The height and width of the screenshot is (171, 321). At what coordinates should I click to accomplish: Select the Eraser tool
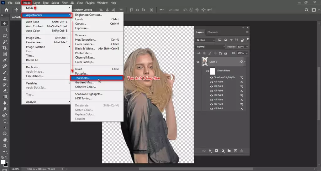(5, 91)
